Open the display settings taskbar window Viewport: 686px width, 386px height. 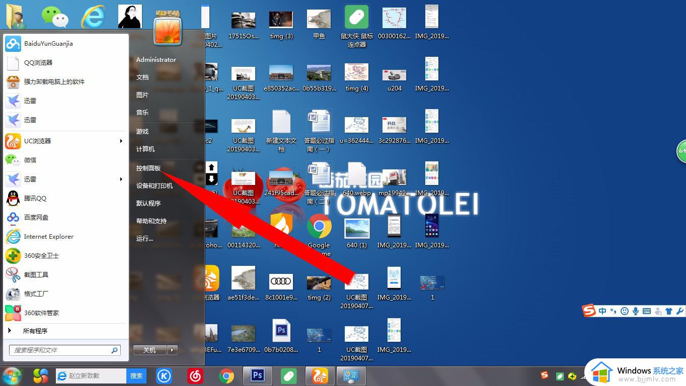coord(351,375)
